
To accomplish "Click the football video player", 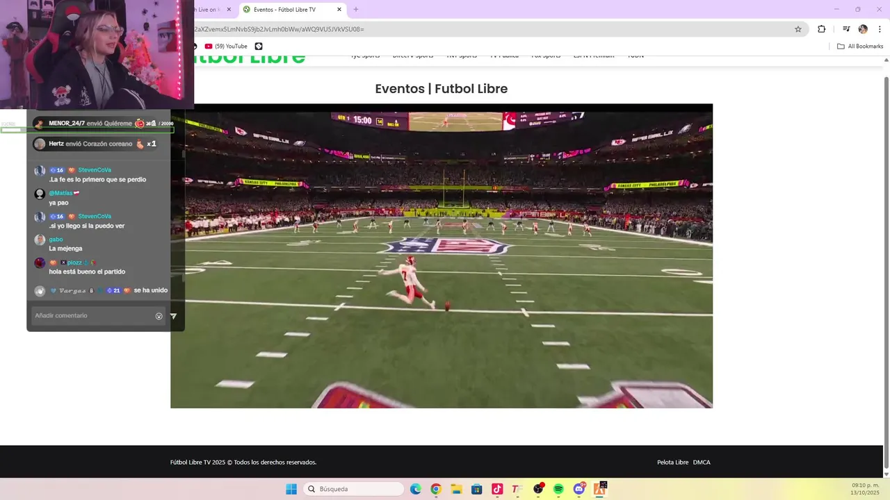I will click(x=442, y=256).
